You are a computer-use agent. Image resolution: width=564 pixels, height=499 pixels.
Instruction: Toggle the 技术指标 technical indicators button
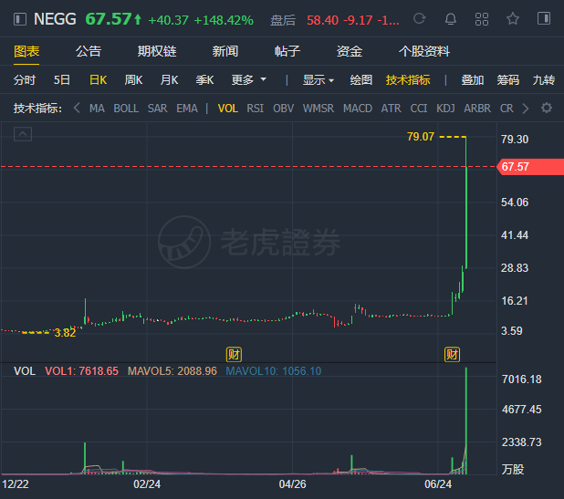[x=408, y=79]
